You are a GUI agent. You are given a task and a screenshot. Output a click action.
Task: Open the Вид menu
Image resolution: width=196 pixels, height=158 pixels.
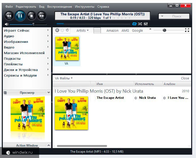pos(42,7)
